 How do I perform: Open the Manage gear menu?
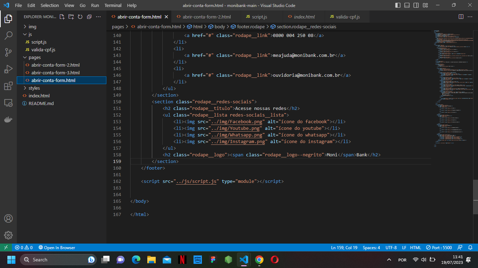coord(8,235)
